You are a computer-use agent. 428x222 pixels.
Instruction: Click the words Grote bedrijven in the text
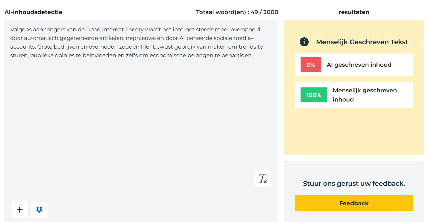[55, 47]
